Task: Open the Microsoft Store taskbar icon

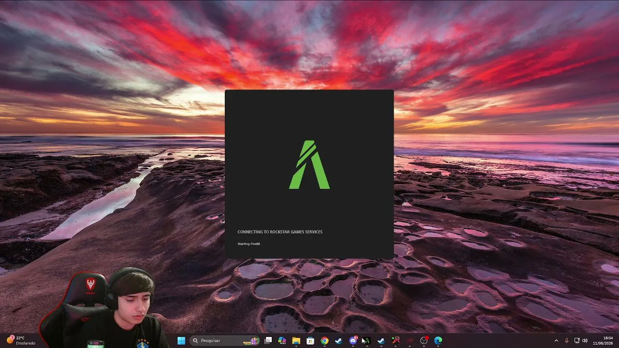Action: [310, 341]
